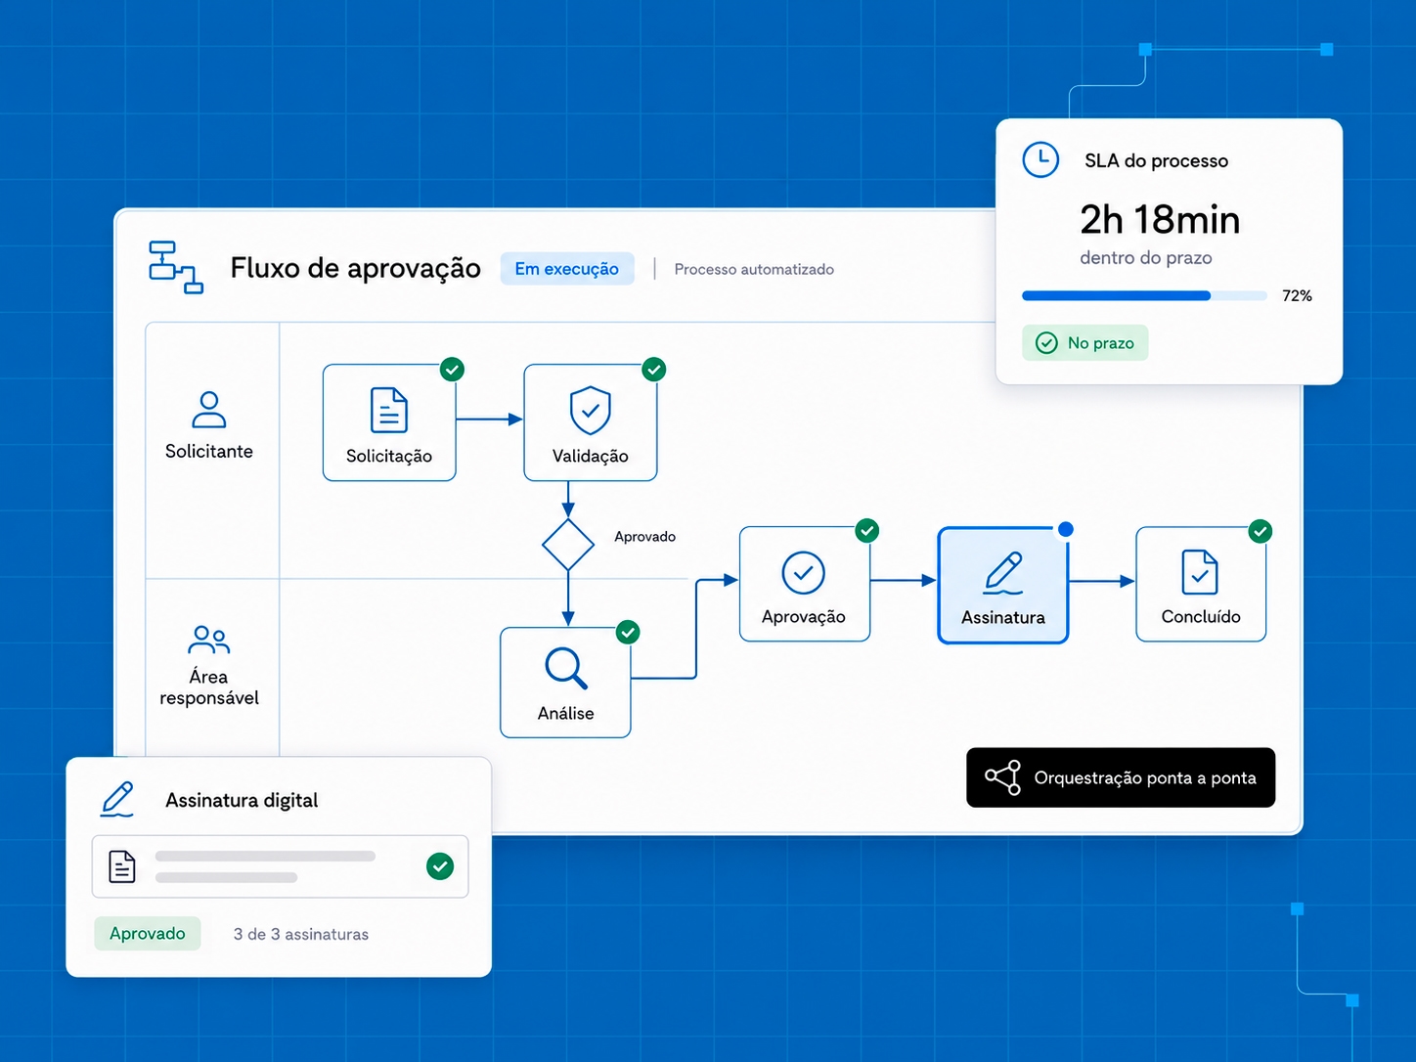This screenshot has width=1416, height=1062.
Task: Select the Assinatura pen icon in flow
Action: click(x=1003, y=573)
